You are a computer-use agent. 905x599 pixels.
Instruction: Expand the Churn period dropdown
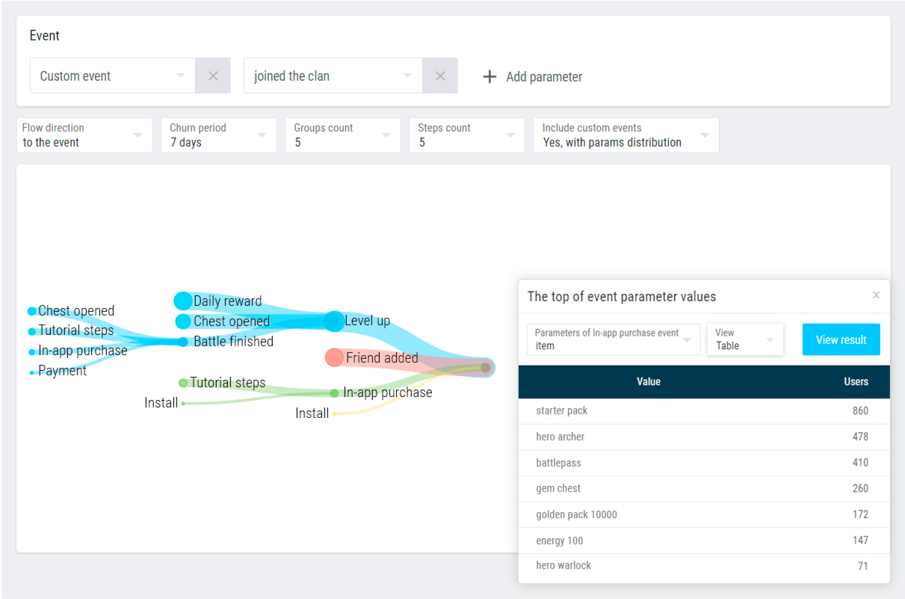coord(218,135)
